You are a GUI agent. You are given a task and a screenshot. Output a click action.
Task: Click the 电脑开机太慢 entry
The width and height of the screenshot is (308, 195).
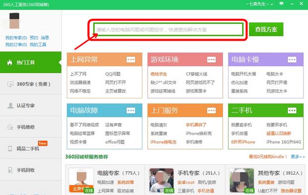pyautogui.click(x=243, y=74)
